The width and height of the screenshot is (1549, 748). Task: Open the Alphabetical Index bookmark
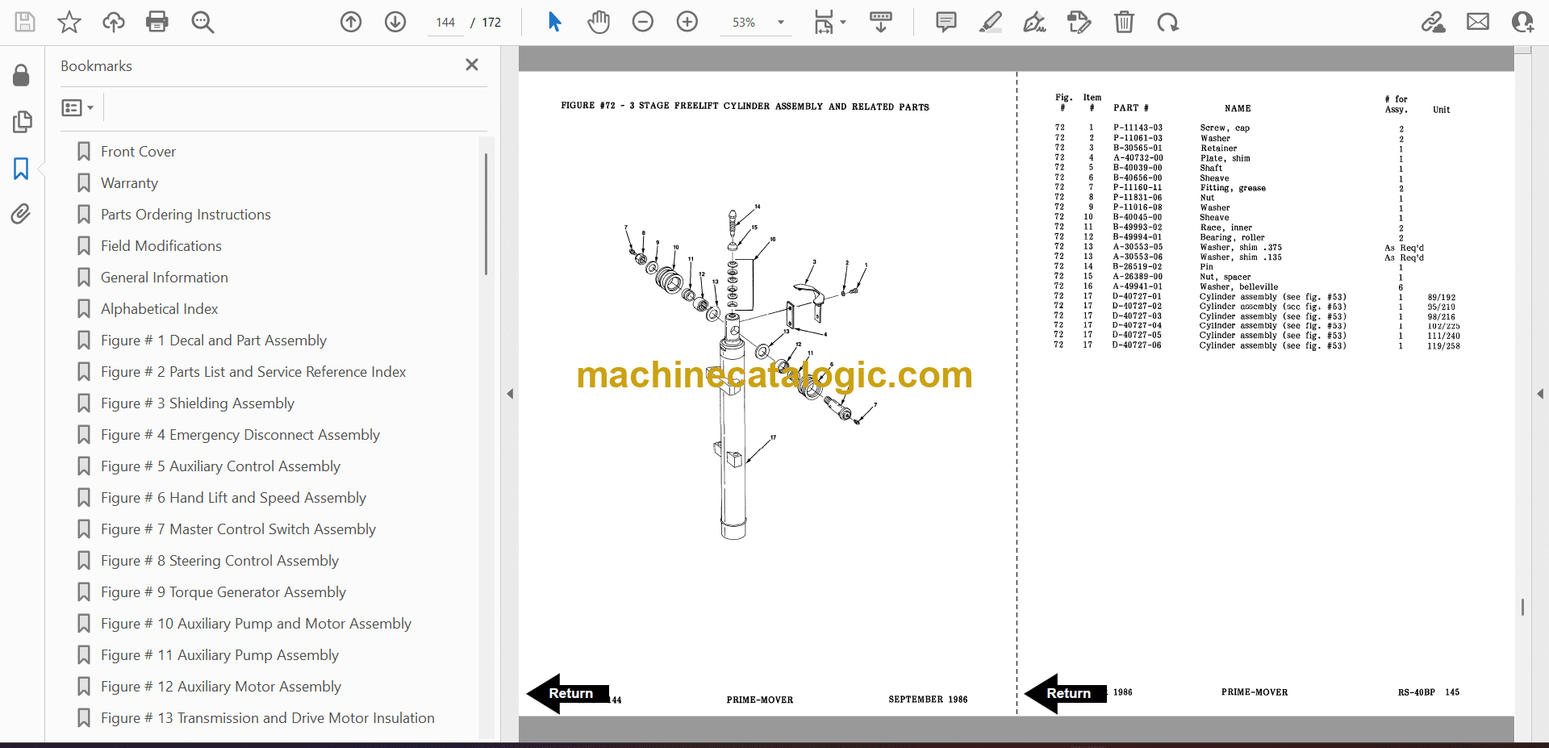tap(159, 309)
